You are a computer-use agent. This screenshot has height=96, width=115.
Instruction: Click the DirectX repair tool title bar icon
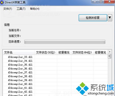(2, 2)
